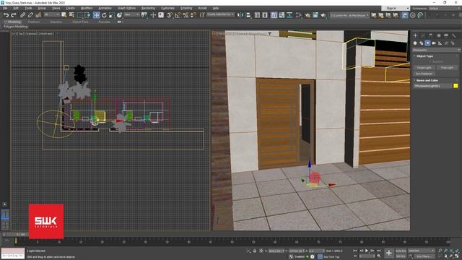Click the Zoom Extents All icon

pyautogui.click(x=457, y=251)
